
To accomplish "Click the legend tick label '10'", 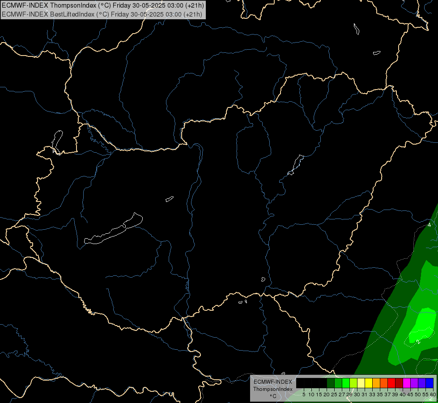I will [x=311, y=394].
